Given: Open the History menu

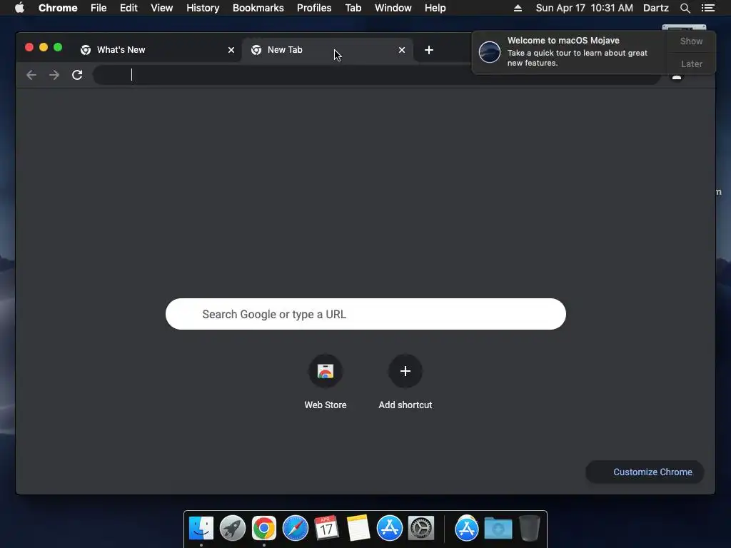Looking at the screenshot, I should click(203, 8).
